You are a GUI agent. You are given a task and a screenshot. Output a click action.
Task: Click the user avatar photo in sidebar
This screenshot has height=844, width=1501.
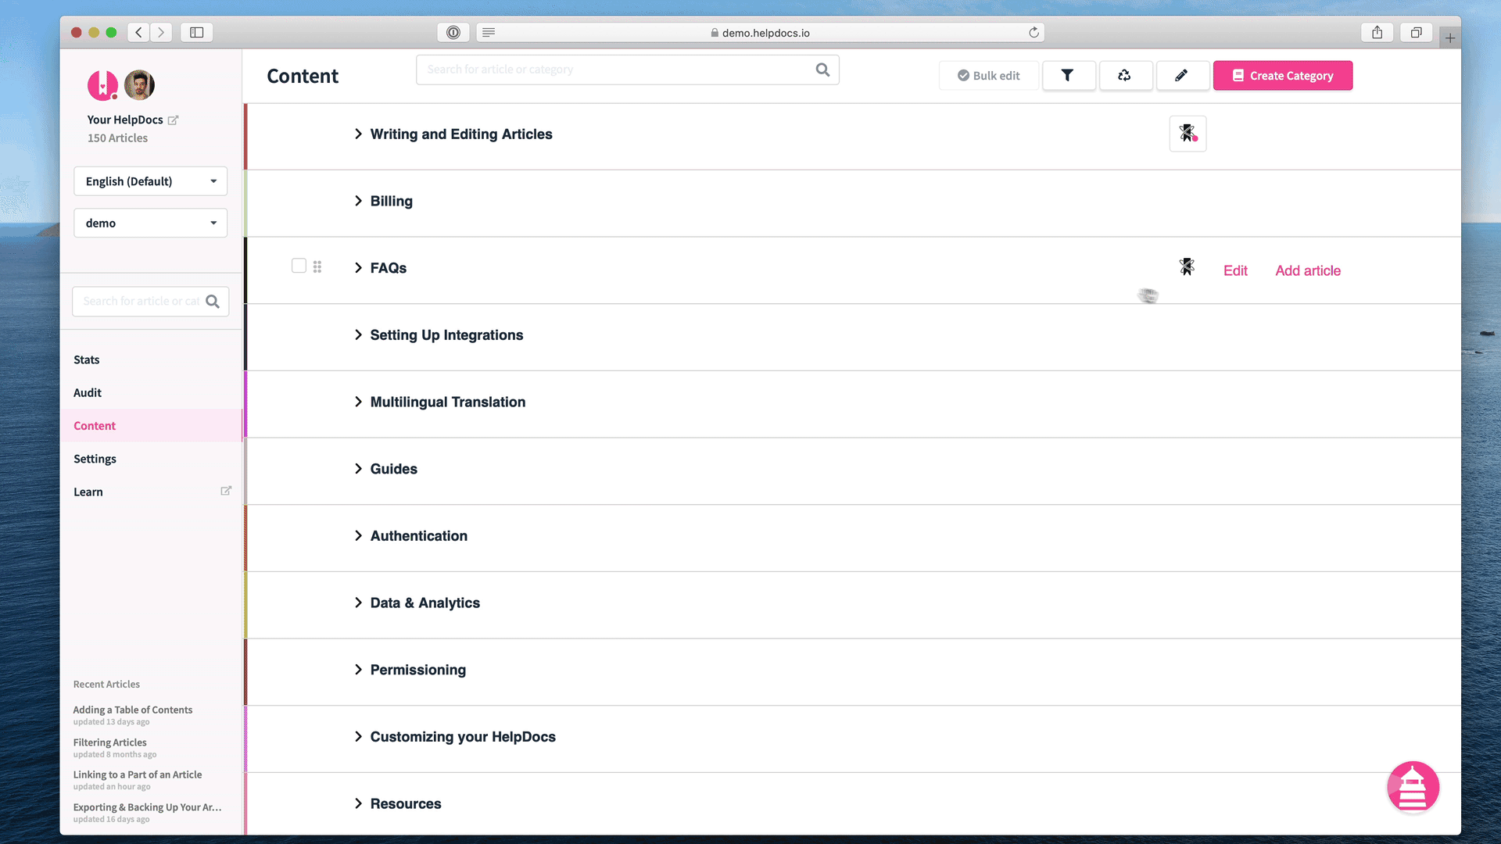click(x=139, y=85)
